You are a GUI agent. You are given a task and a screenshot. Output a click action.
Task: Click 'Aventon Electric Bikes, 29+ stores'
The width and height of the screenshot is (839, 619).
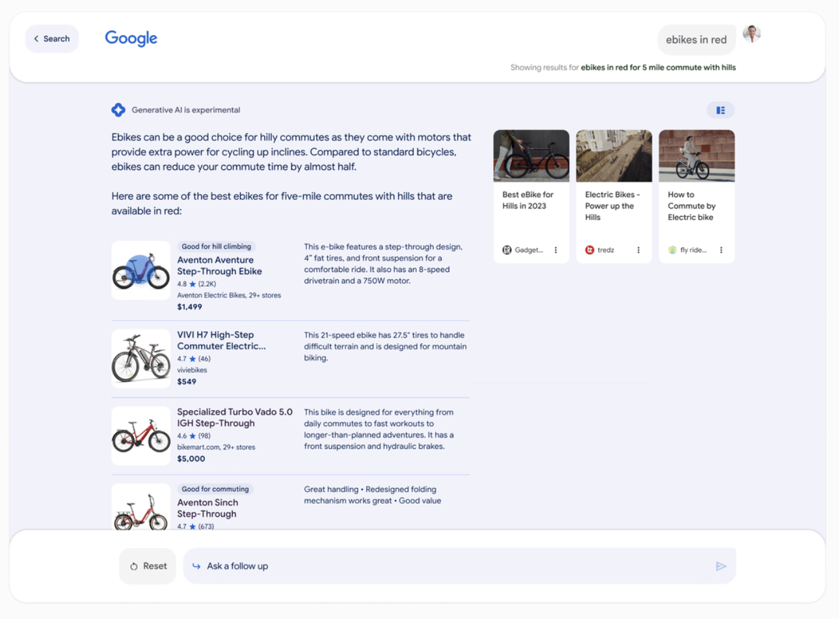tap(229, 295)
